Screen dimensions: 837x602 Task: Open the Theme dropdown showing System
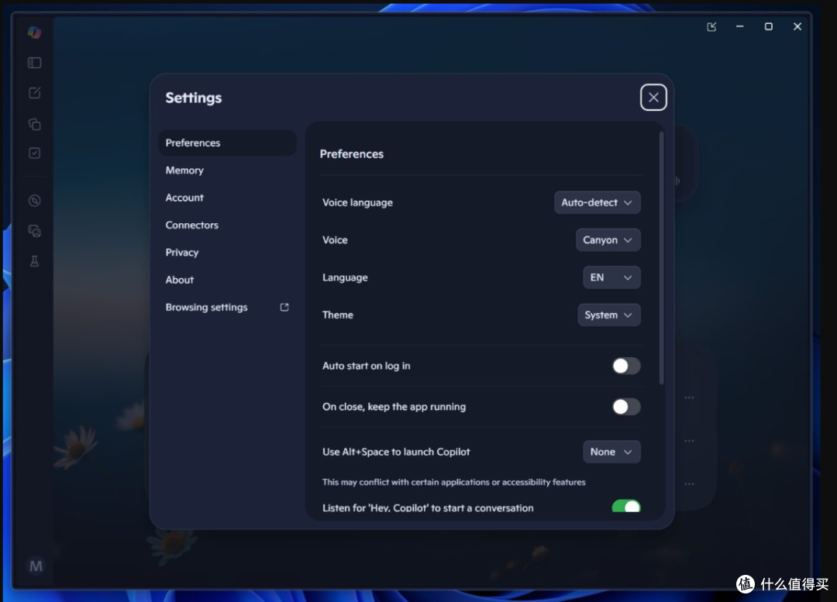point(609,315)
